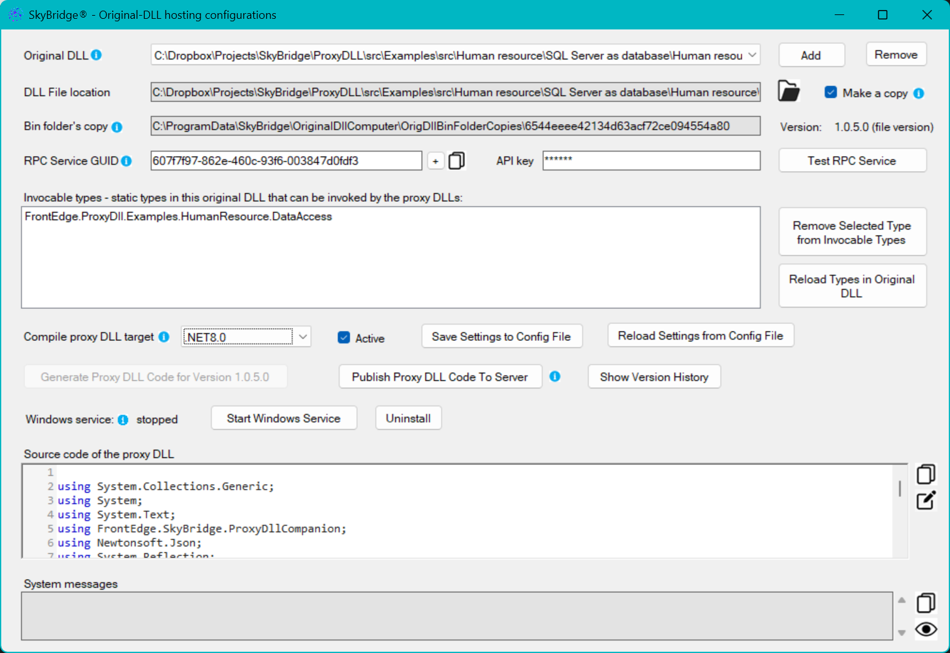Viewport: 950px width, 653px height.
Task: Open the Original DLL path dropdown
Action: 752,55
